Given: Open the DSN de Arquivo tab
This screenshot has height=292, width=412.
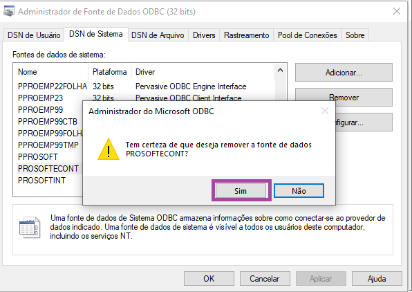Looking at the screenshot, I should click(158, 35).
